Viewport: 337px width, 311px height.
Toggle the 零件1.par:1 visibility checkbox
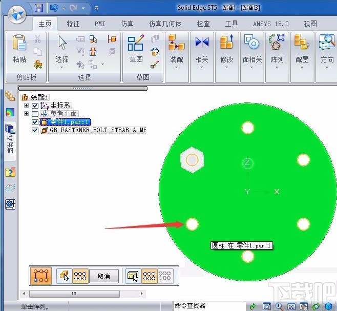(35, 122)
